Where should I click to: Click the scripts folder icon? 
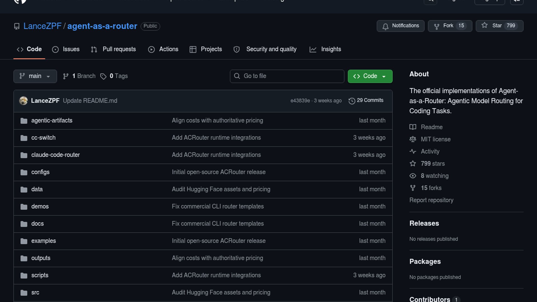24,276
